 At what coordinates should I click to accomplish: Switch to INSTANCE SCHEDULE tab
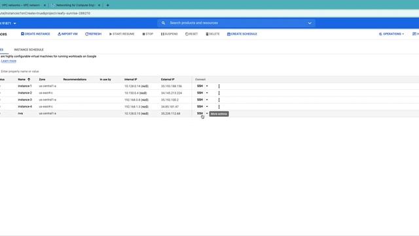[x=29, y=50]
